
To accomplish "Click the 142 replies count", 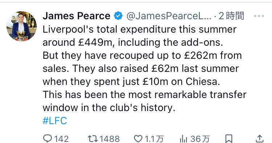I will point(61,139).
